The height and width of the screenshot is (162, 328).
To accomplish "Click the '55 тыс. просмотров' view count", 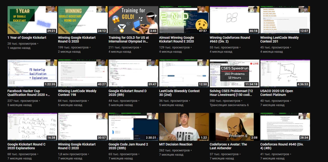I will (x=224, y=47).
